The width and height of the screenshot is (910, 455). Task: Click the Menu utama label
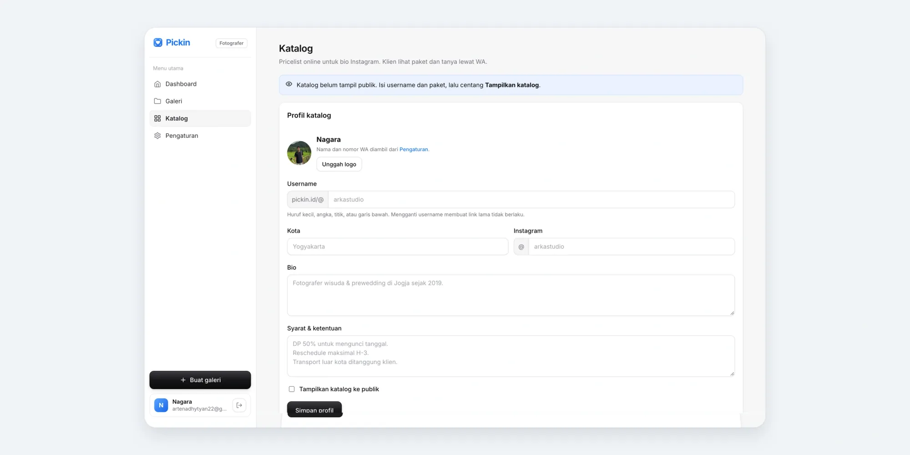168,68
